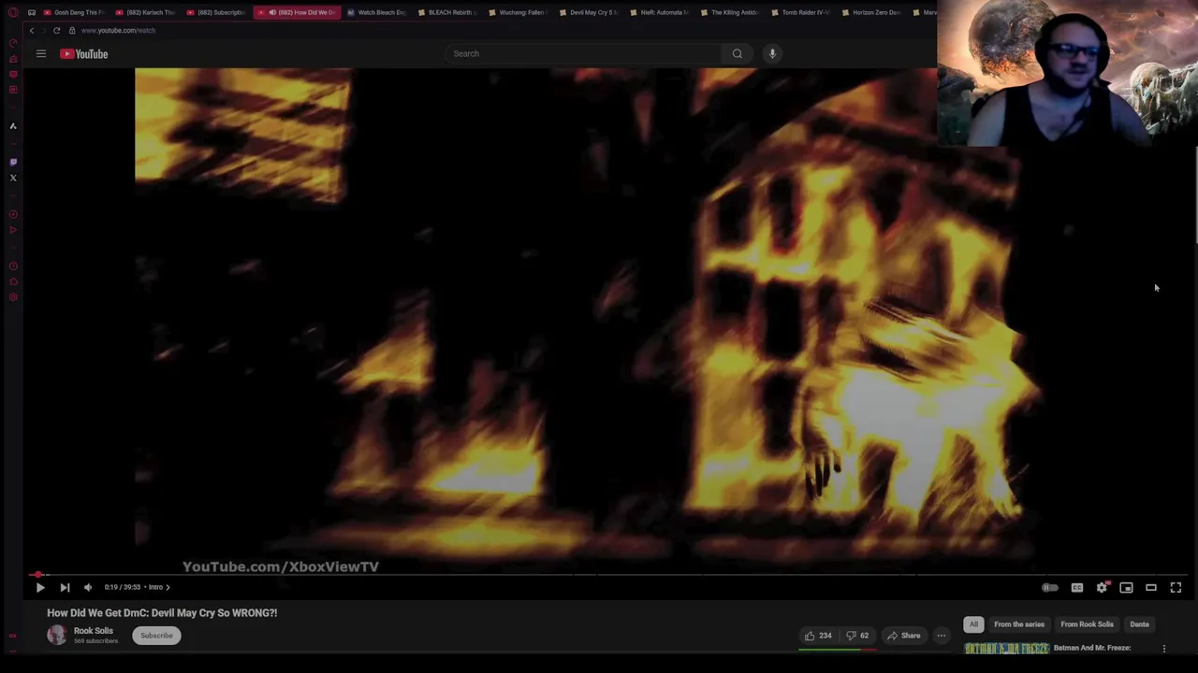
Task: Enable miniplayer mode icon
Action: coord(1126,588)
